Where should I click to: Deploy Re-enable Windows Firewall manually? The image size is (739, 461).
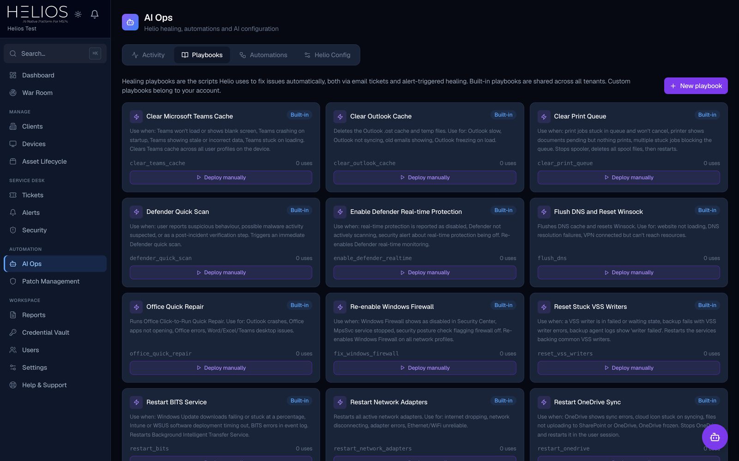pos(424,368)
